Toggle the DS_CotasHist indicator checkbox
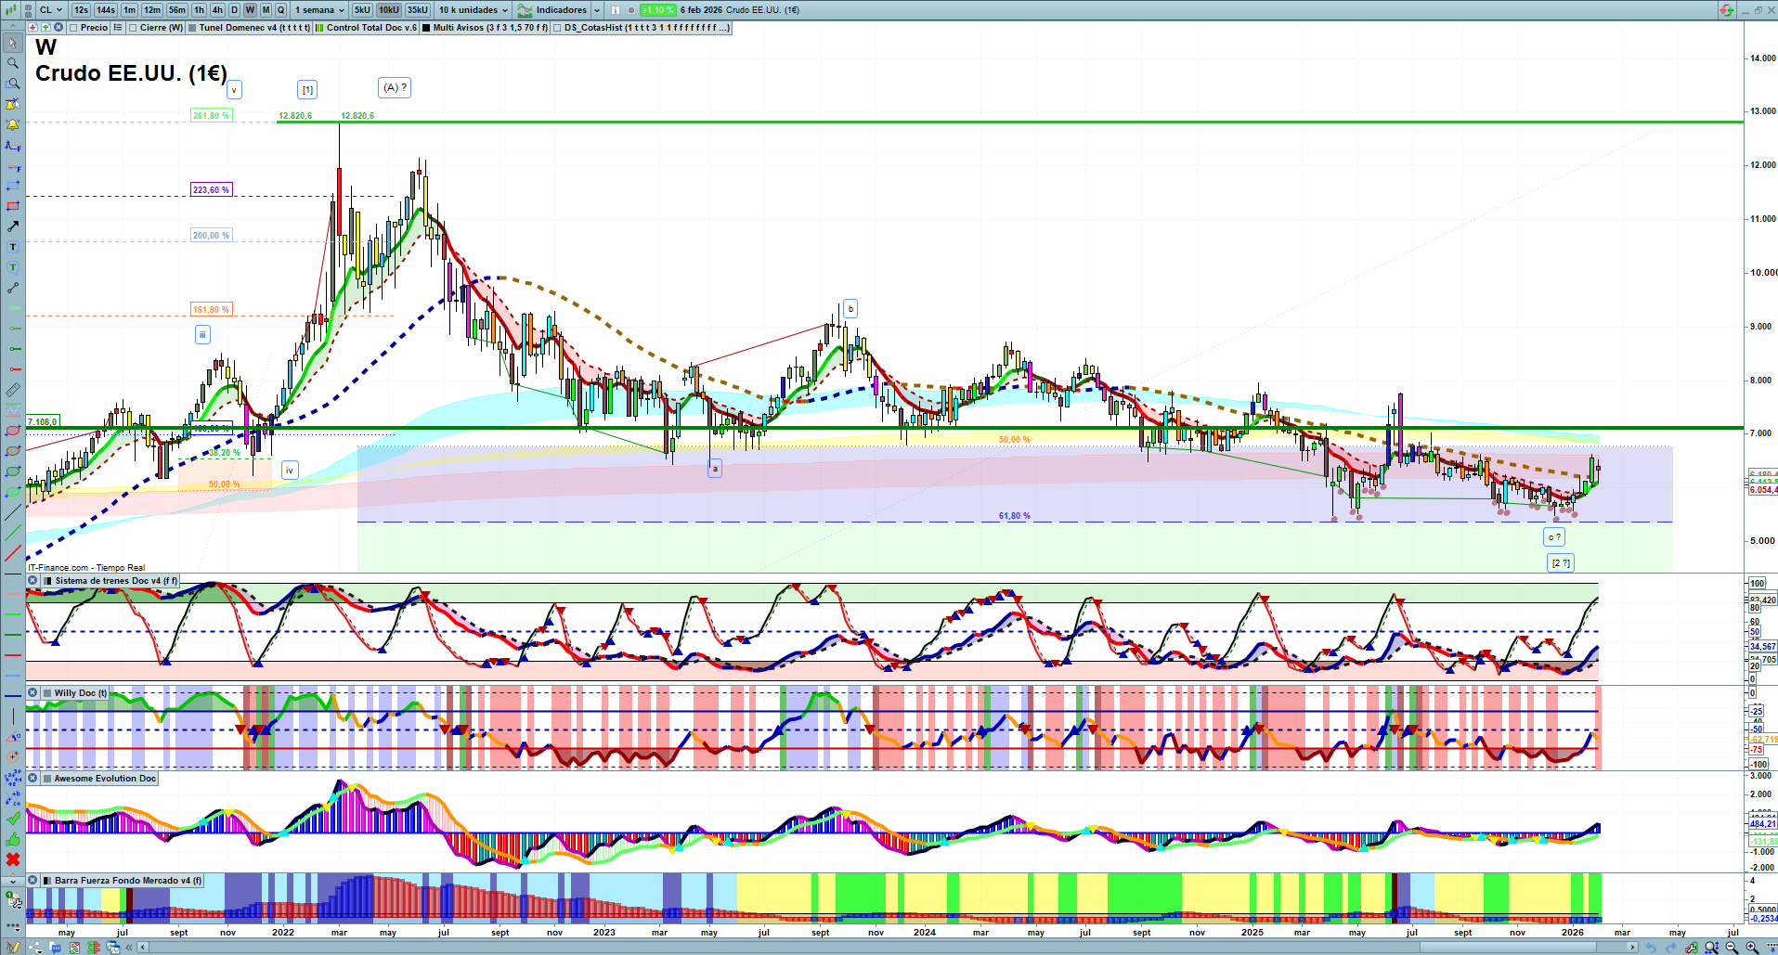Screen dimensions: 1778x955 [x=557, y=28]
